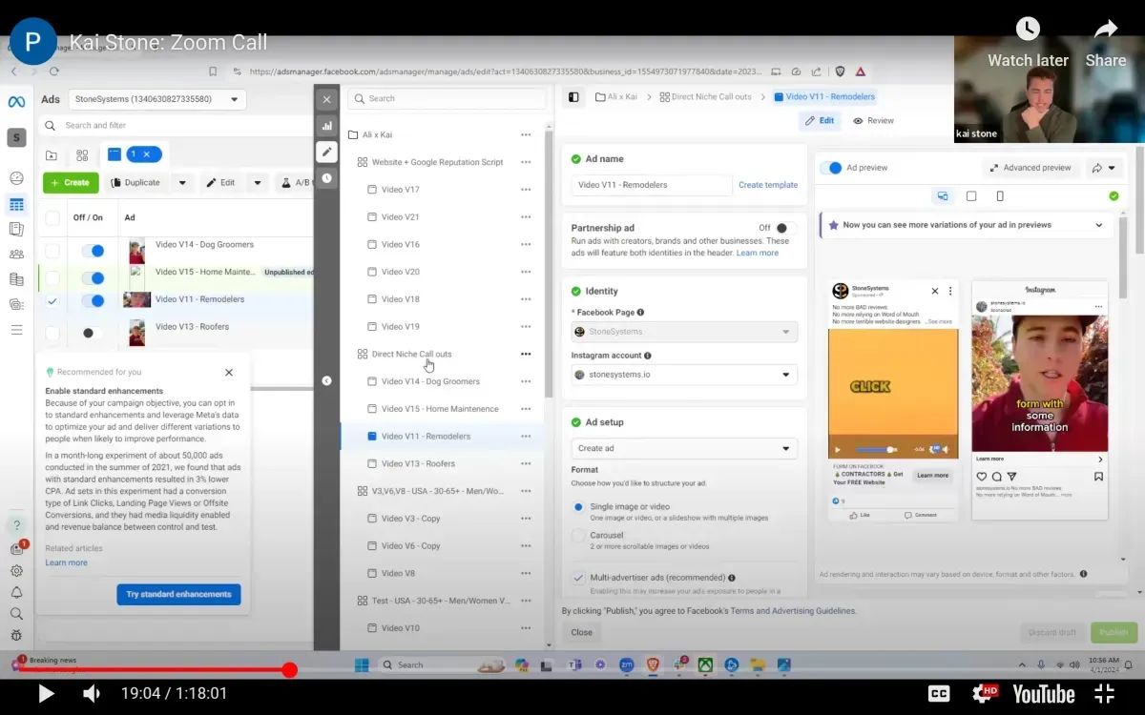Tick the select-all checkbox in table header
The width and height of the screenshot is (1145, 715).
point(52,217)
